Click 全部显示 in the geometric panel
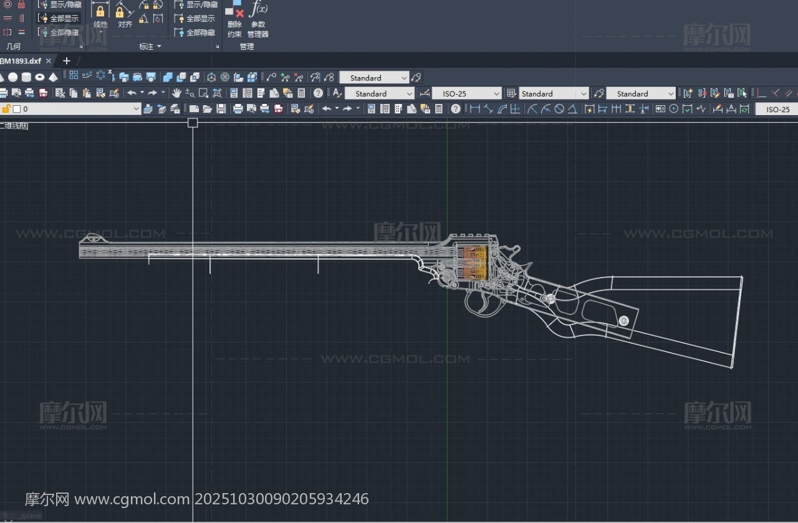The width and height of the screenshot is (798, 523). 59,19
